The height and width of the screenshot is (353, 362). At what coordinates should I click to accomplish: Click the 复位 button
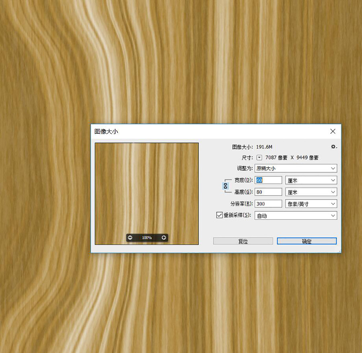pos(243,241)
